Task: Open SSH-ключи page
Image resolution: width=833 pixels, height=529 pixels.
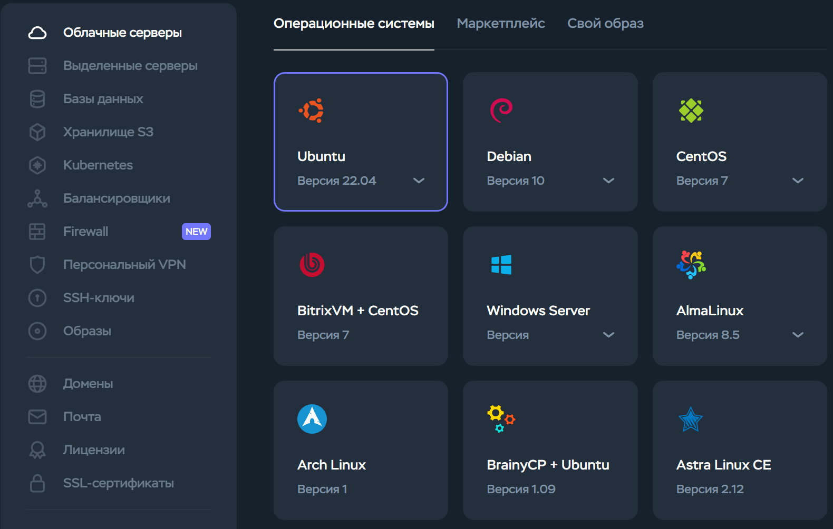Action: 99,298
